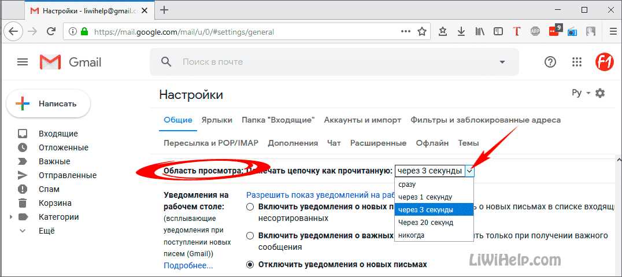This screenshot has width=622, height=277.
Task: Choose сразу from the dropdown list
Action: point(434,184)
